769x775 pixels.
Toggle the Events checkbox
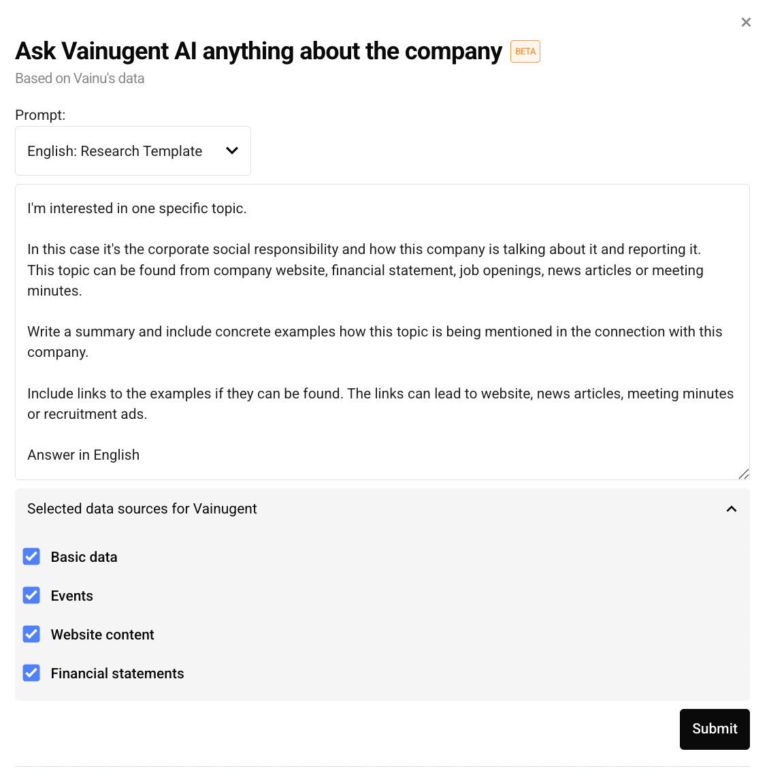(x=31, y=596)
